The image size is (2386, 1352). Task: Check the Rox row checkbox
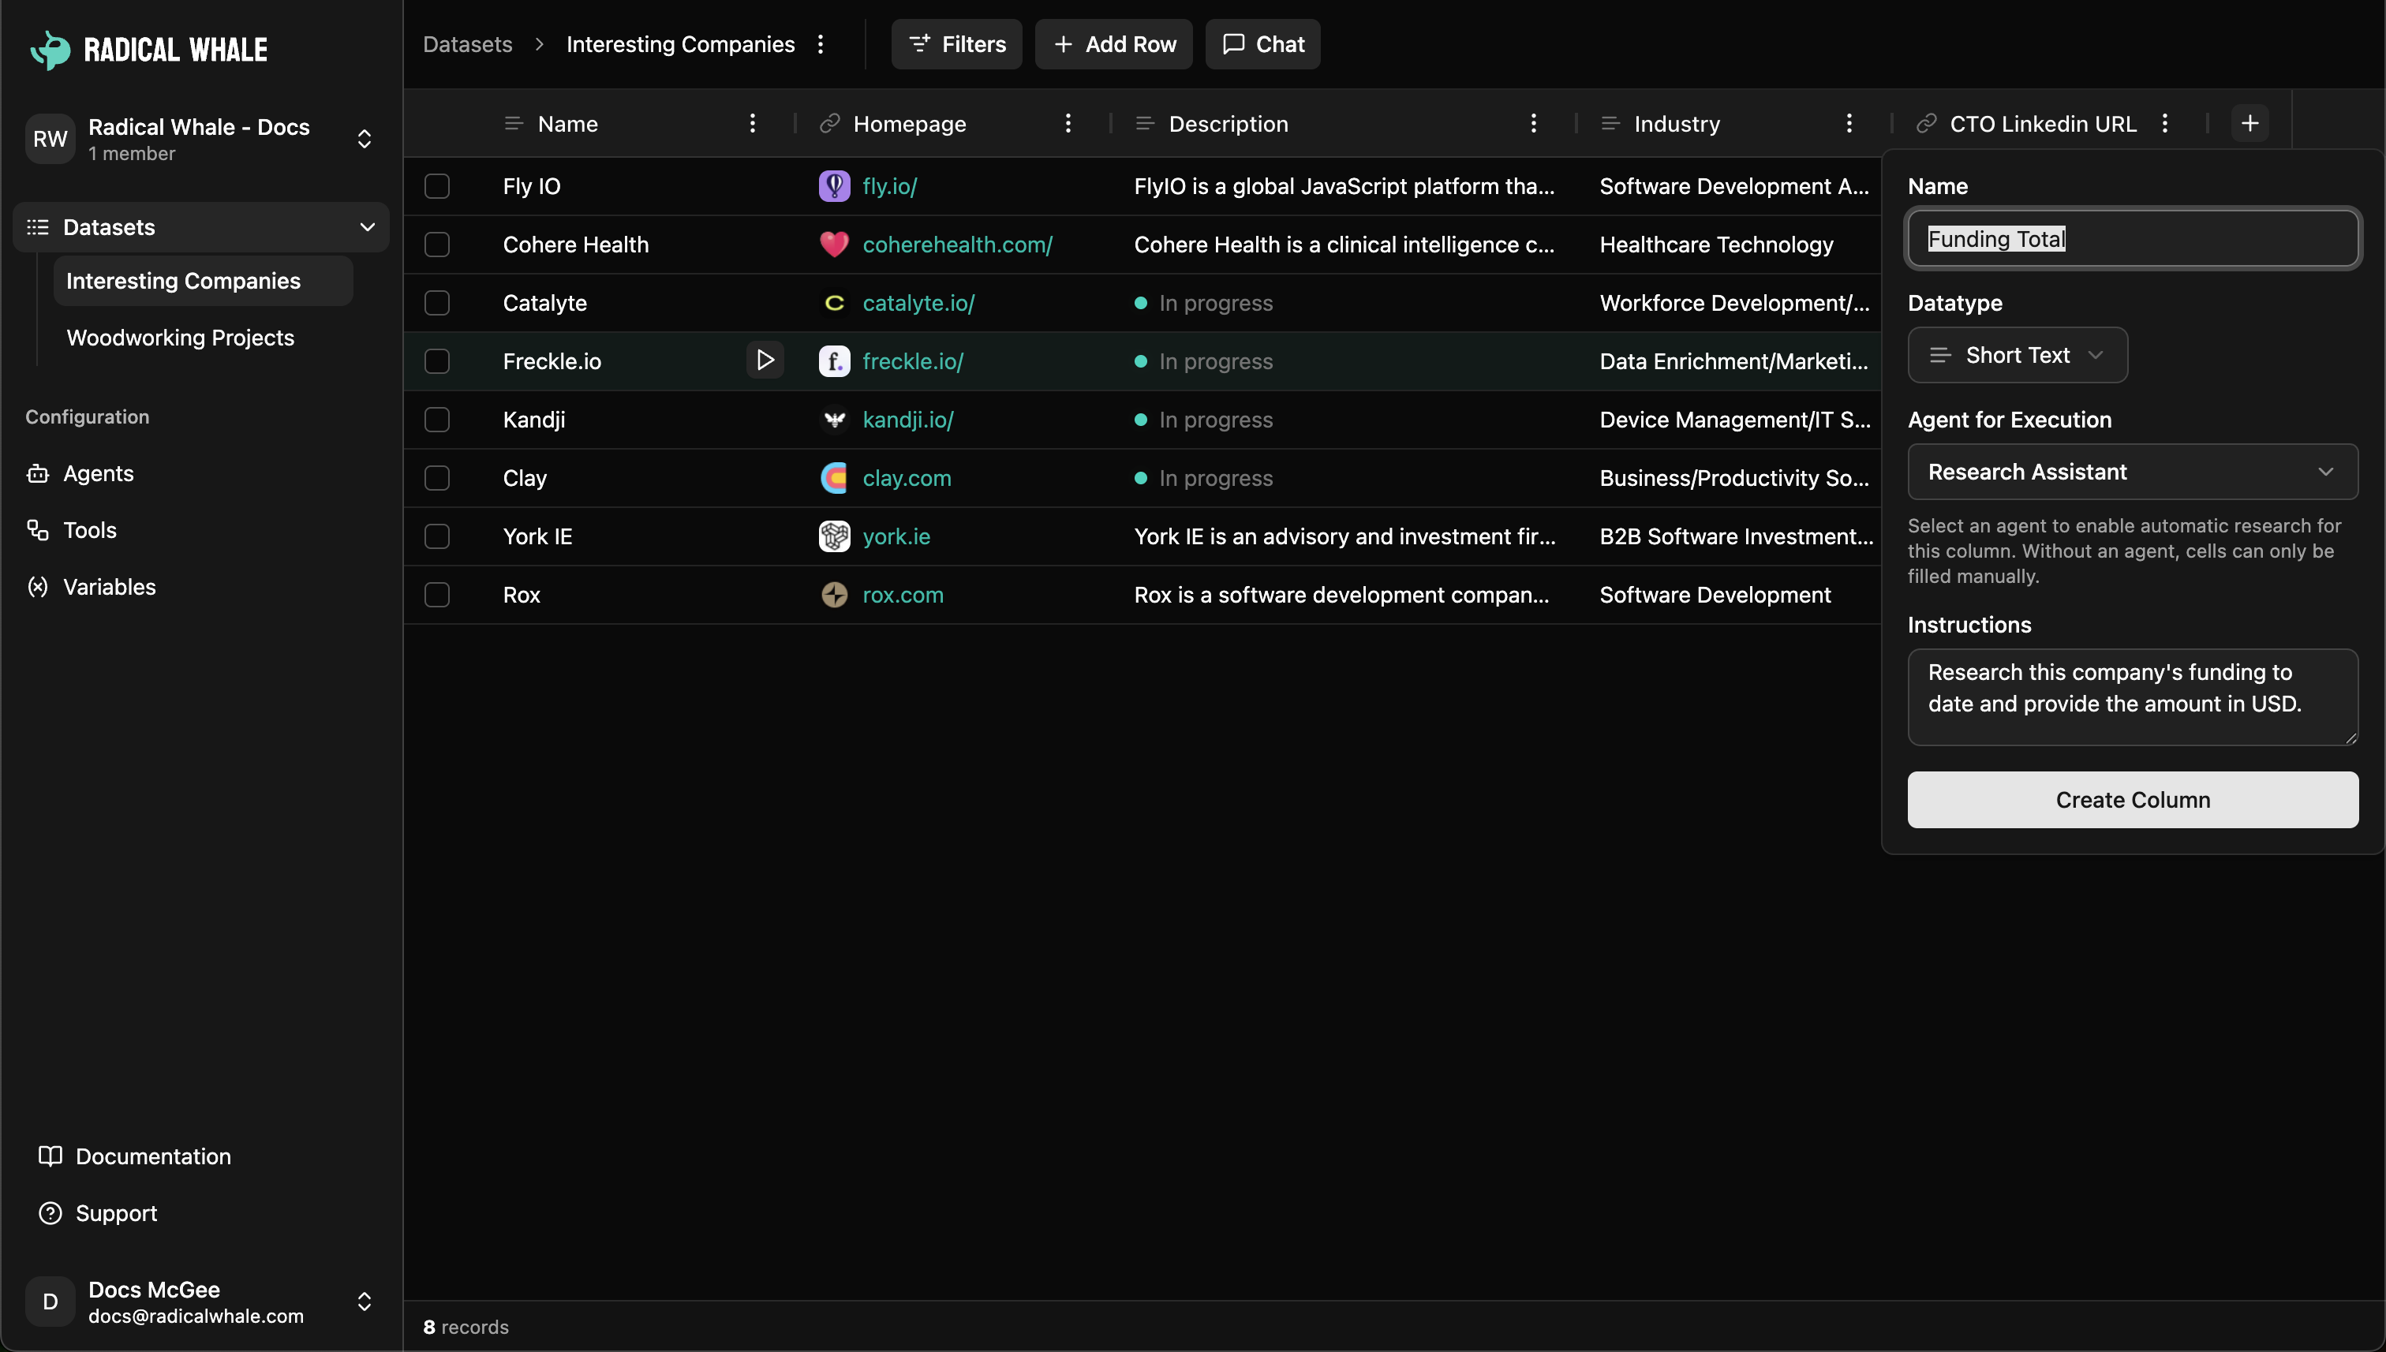pyautogui.click(x=436, y=594)
